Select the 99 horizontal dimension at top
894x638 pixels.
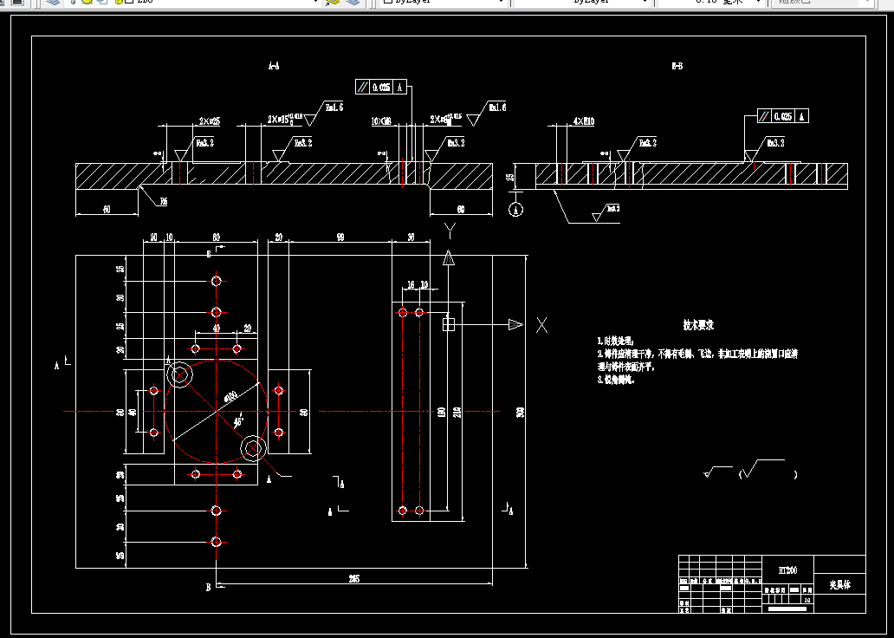[x=340, y=237]
